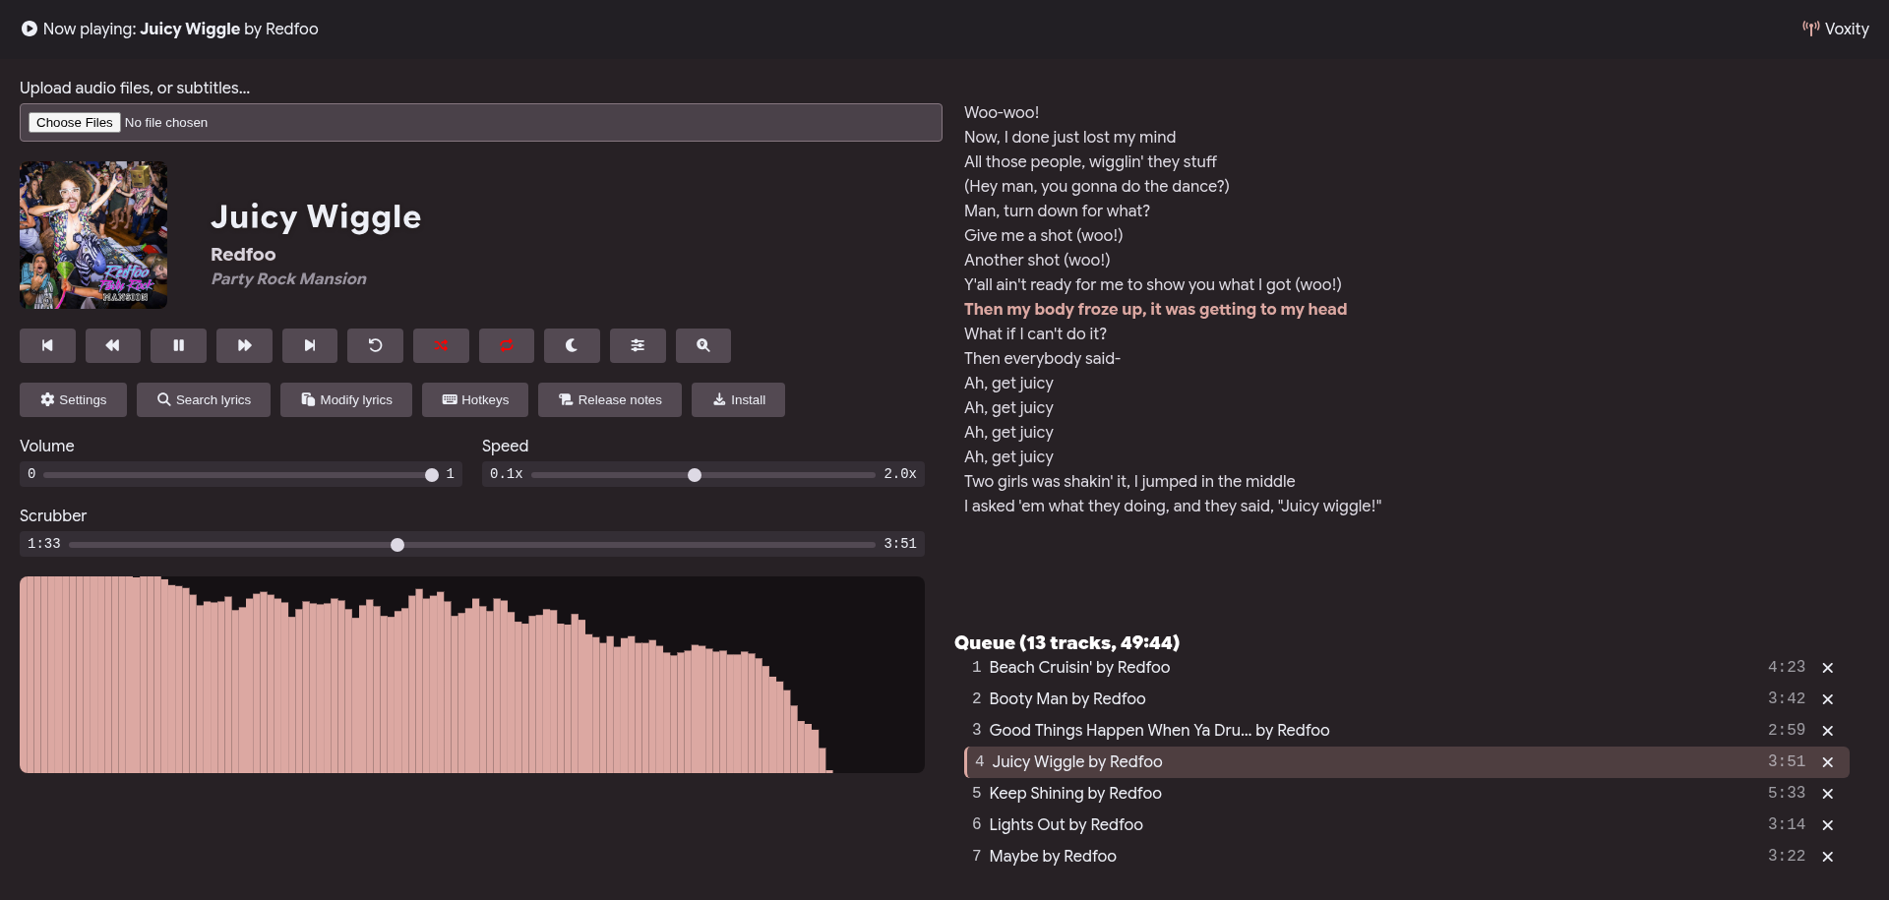Image resolution: width=1889 pixels, height=900 pixels.
Task: Click the magnifier search icon button
Action: click(703, 345)
